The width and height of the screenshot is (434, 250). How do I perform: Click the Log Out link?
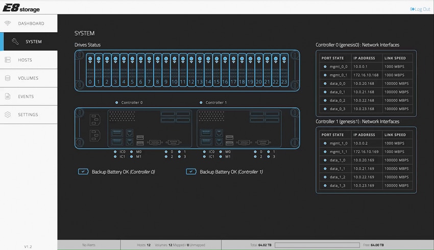(x=420, y=9)
